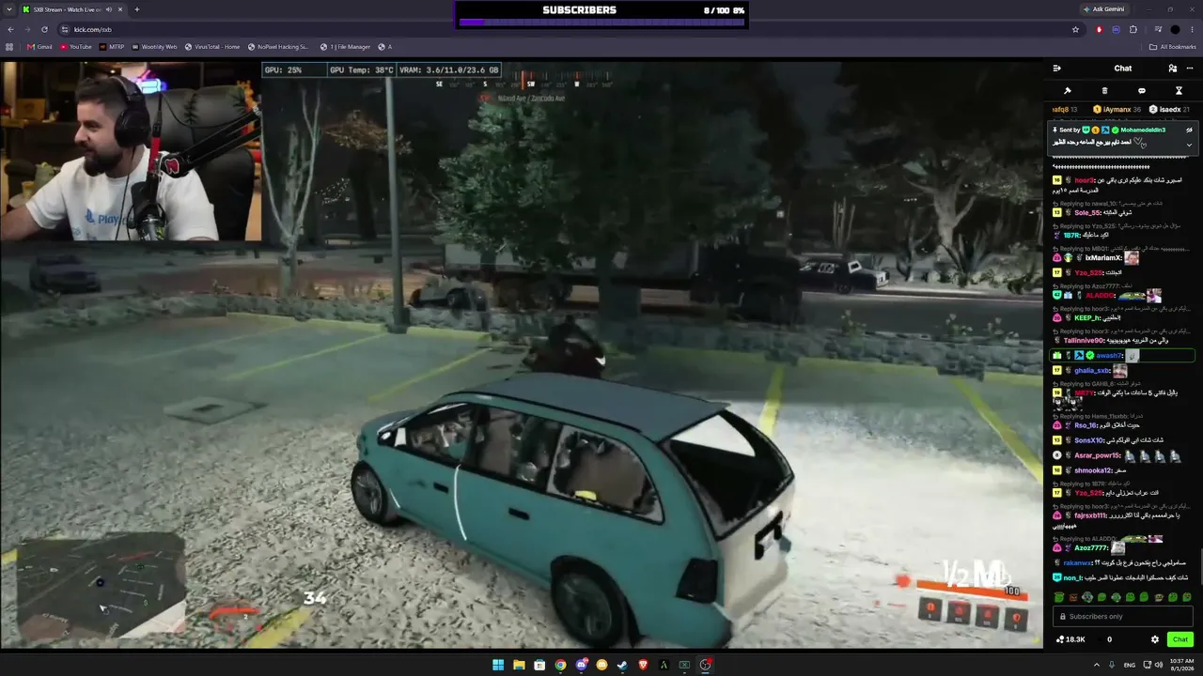This screenshot has height=676, width=1203.
Task: Open chat settings gear icon
Action: click(x=1155, y=639)
